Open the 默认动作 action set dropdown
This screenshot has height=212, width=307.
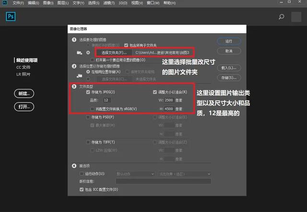[135, 174]
